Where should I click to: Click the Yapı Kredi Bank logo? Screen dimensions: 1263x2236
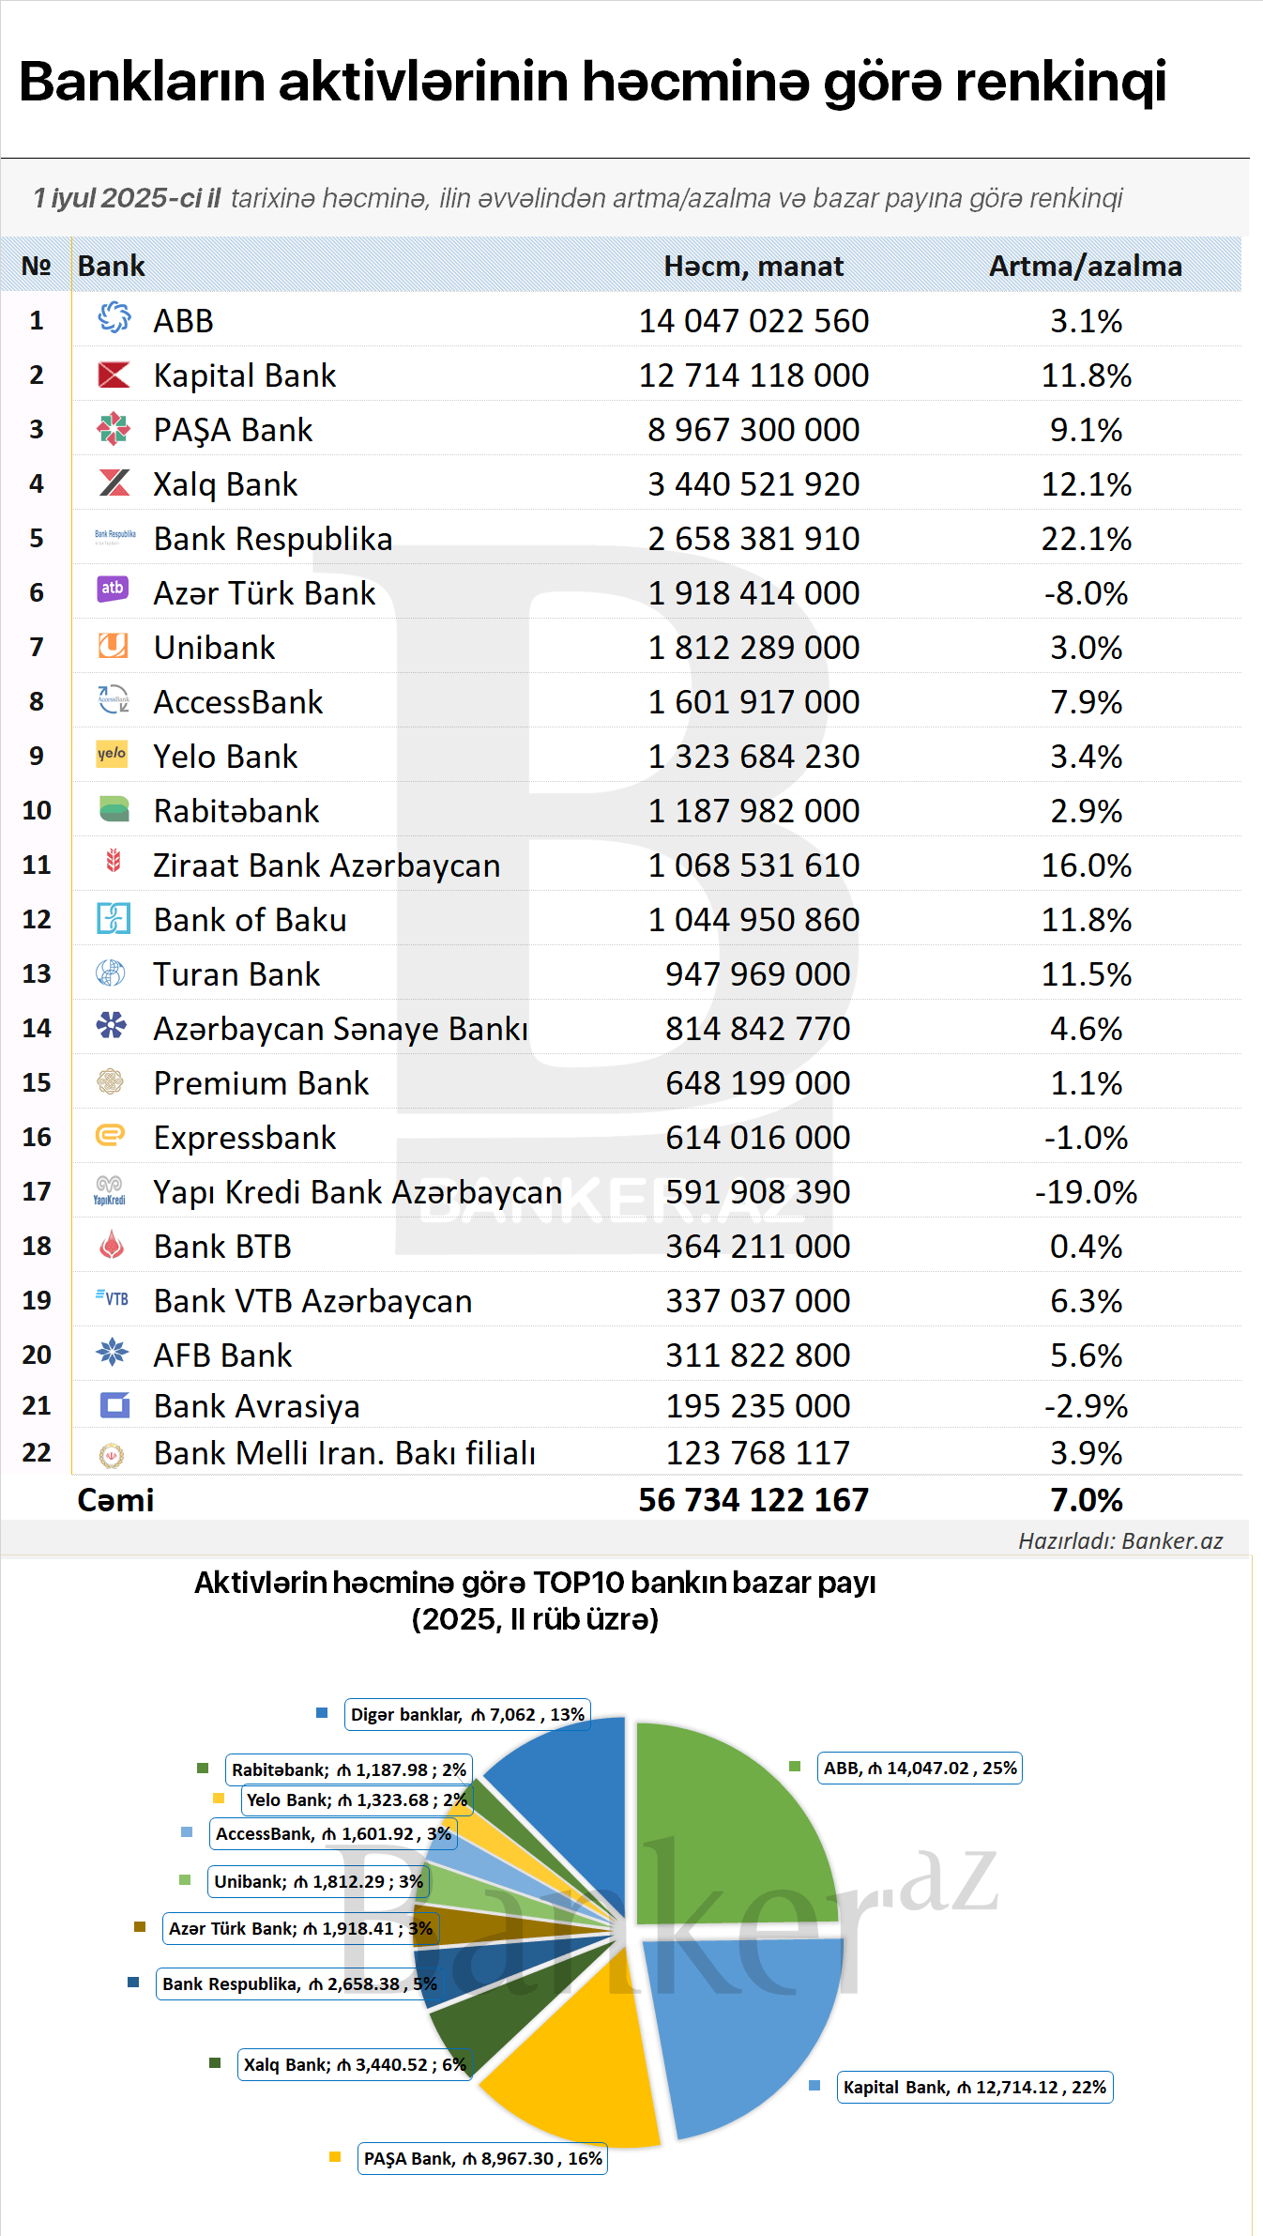[110, 1190]
